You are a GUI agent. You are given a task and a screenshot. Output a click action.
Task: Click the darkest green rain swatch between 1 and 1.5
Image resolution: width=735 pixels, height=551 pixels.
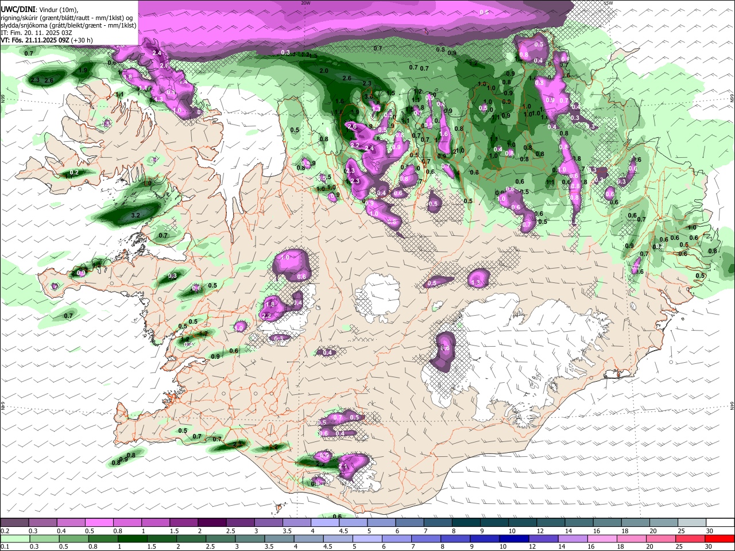(x=132, y=538)
